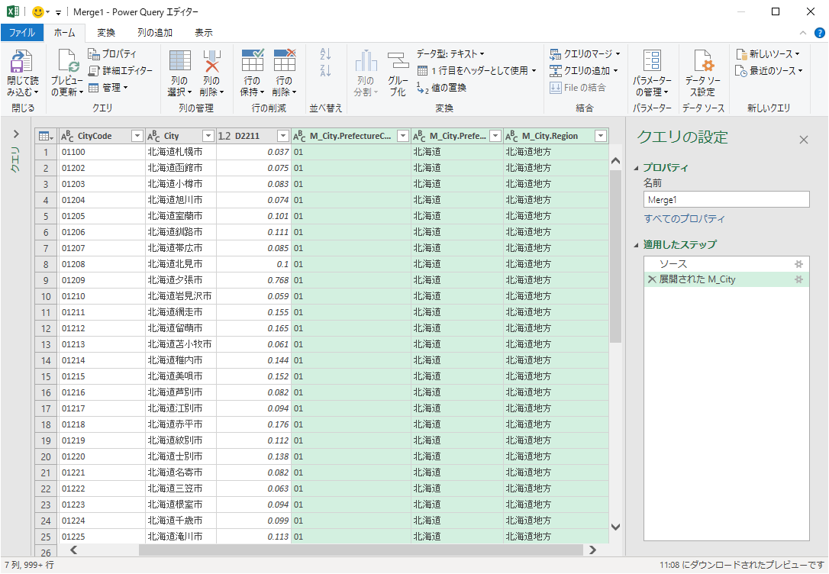Expand the クエリ pane with the chevron
The height and width of the screenshot is (574, 829).
click(16, 134)
